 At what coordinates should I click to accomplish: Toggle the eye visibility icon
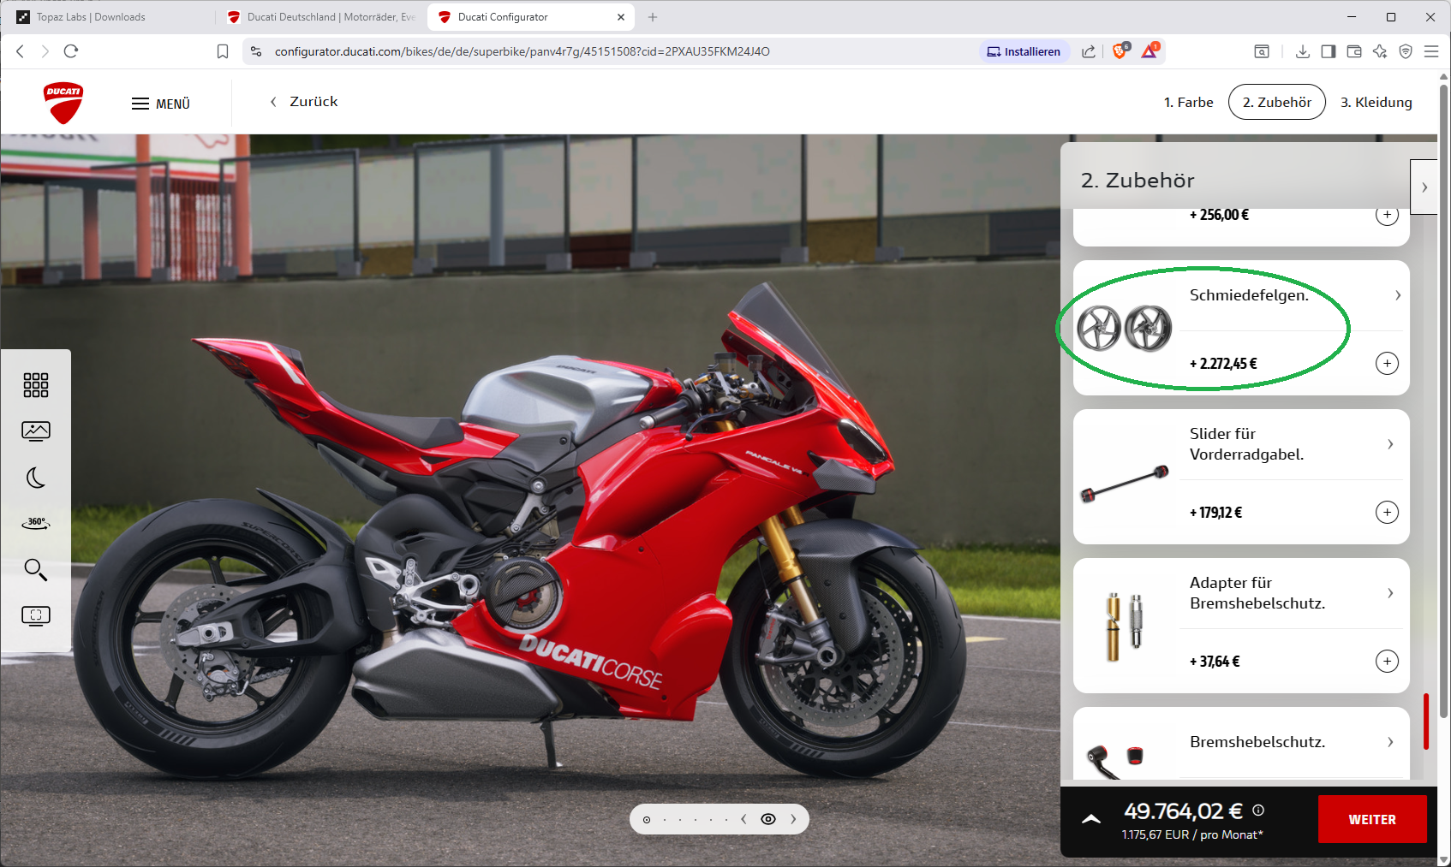click(768, 819)
